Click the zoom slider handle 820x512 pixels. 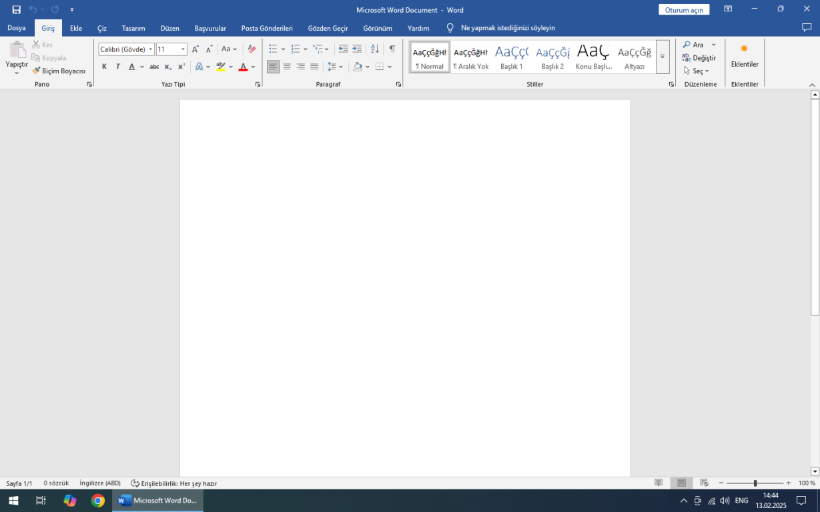pyautogui.click(x=755, y=483)
